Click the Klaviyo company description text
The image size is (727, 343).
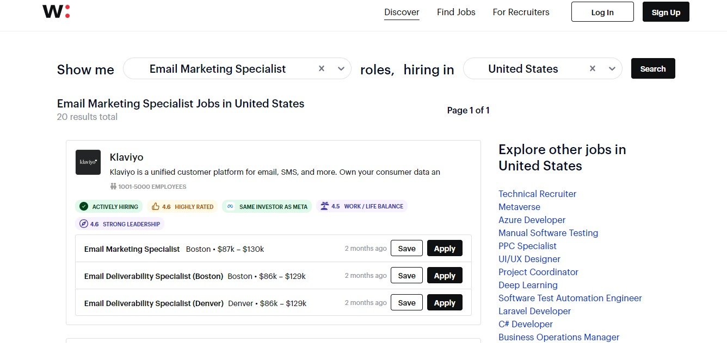275,172
